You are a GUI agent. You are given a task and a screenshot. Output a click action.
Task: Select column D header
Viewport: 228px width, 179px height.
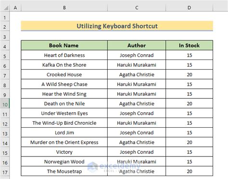point(190,8)
